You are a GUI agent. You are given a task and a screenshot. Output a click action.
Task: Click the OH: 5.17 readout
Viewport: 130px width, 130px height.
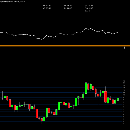coord(89,8)
